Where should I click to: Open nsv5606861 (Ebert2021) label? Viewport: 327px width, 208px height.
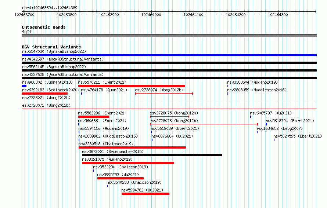tap(102, 121)
